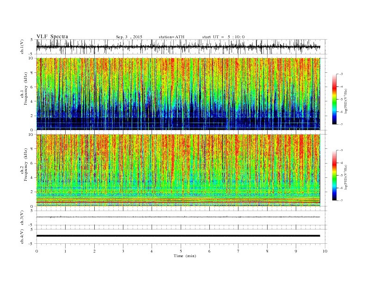Click the ch.2 "Frequency (kHz)" axis label
366x282 pixels.
click(26, 164)
